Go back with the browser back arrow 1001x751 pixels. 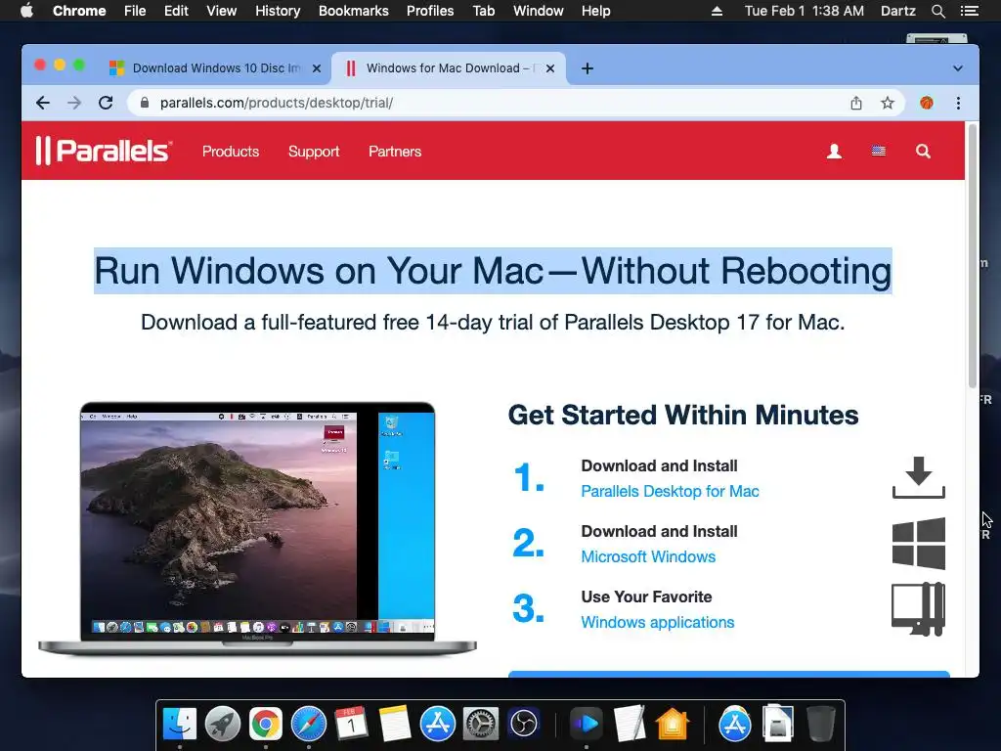click(x=43, y=103)
